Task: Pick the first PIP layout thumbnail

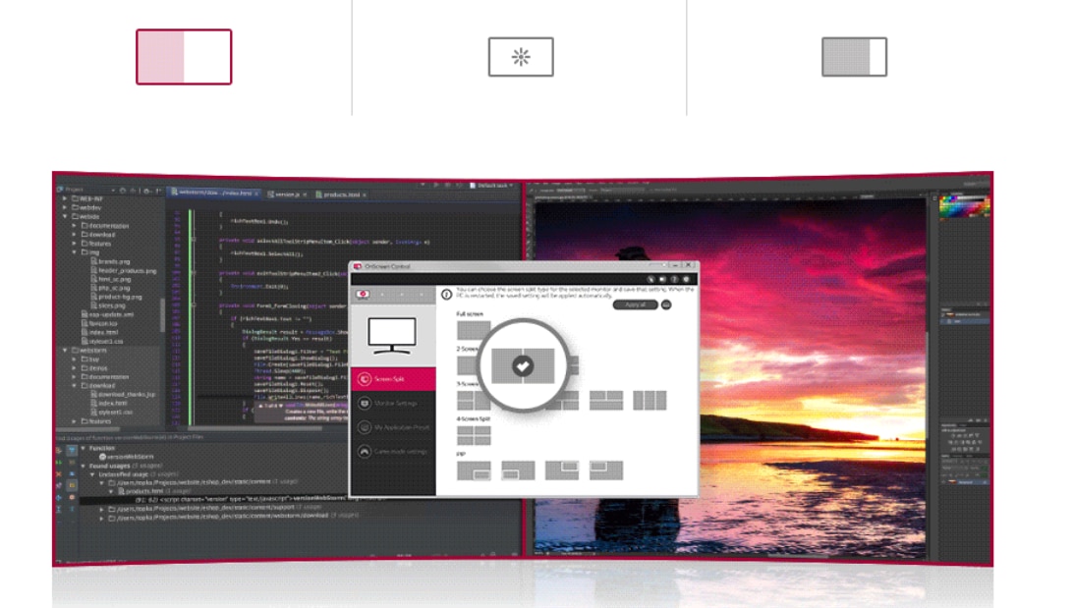Action: coord(474,470)
